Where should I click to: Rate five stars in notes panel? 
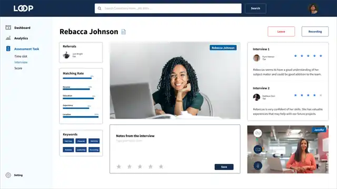[161, 166]
